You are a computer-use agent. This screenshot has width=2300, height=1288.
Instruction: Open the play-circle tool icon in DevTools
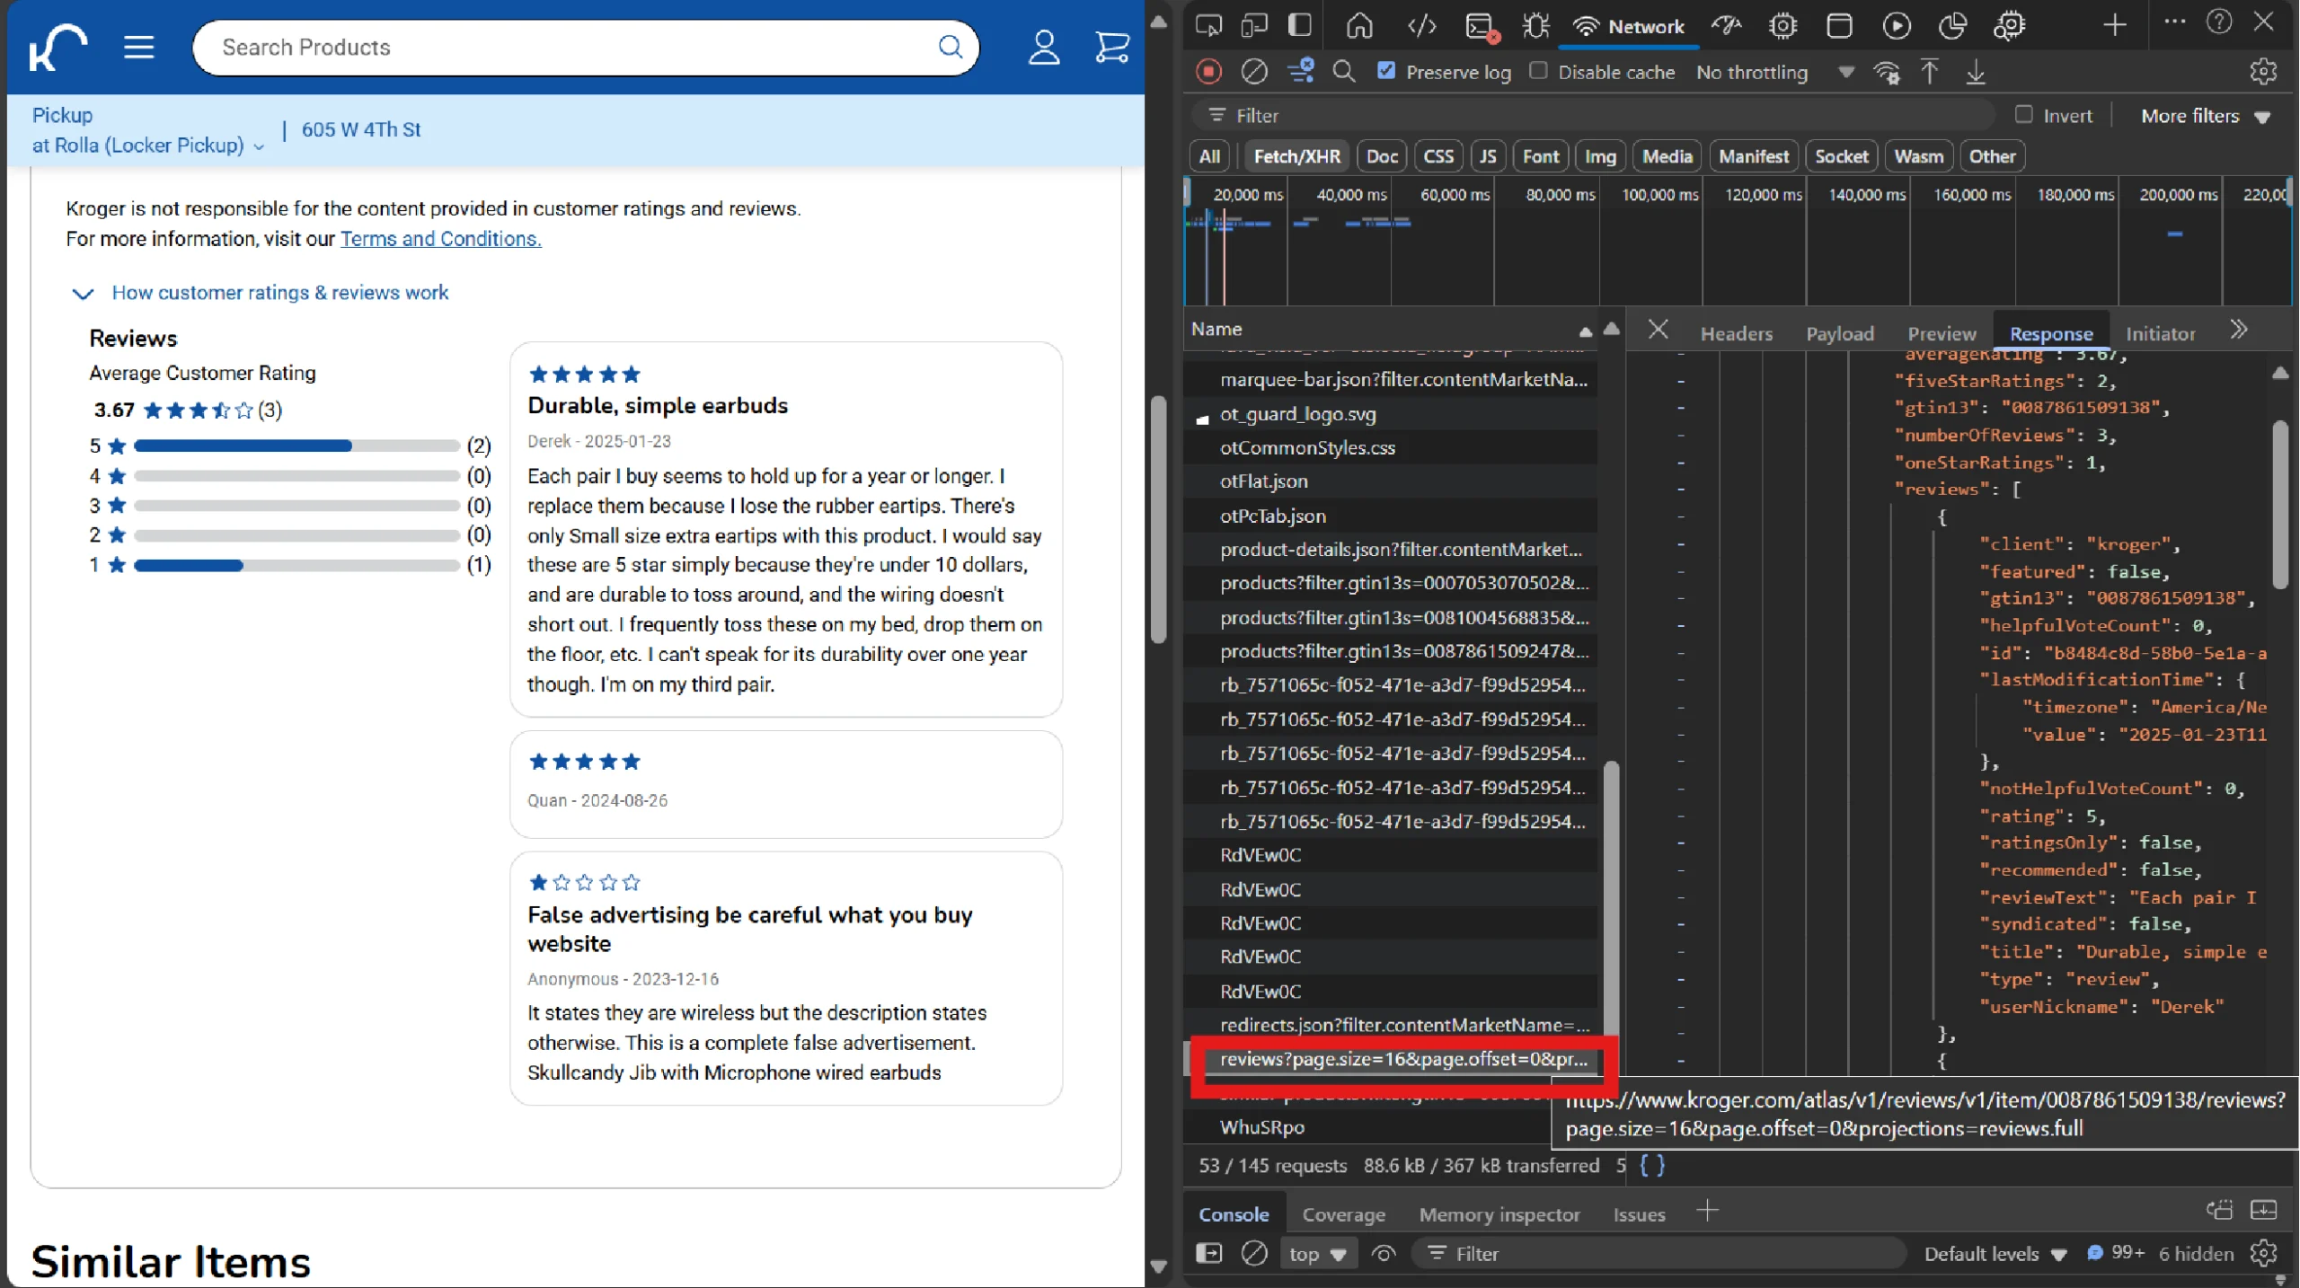(x=1896, y=26)
